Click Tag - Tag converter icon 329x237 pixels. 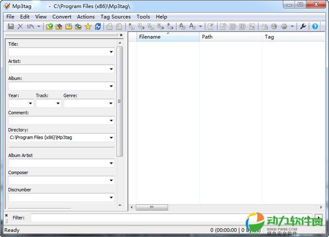(170, 26)
